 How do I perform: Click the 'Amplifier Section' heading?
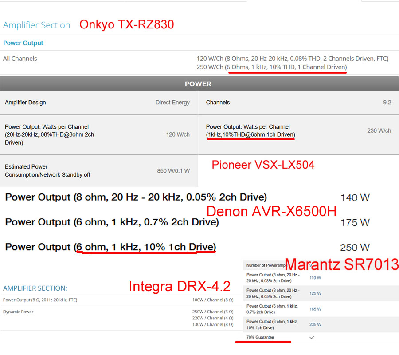[x=36, y=25]
